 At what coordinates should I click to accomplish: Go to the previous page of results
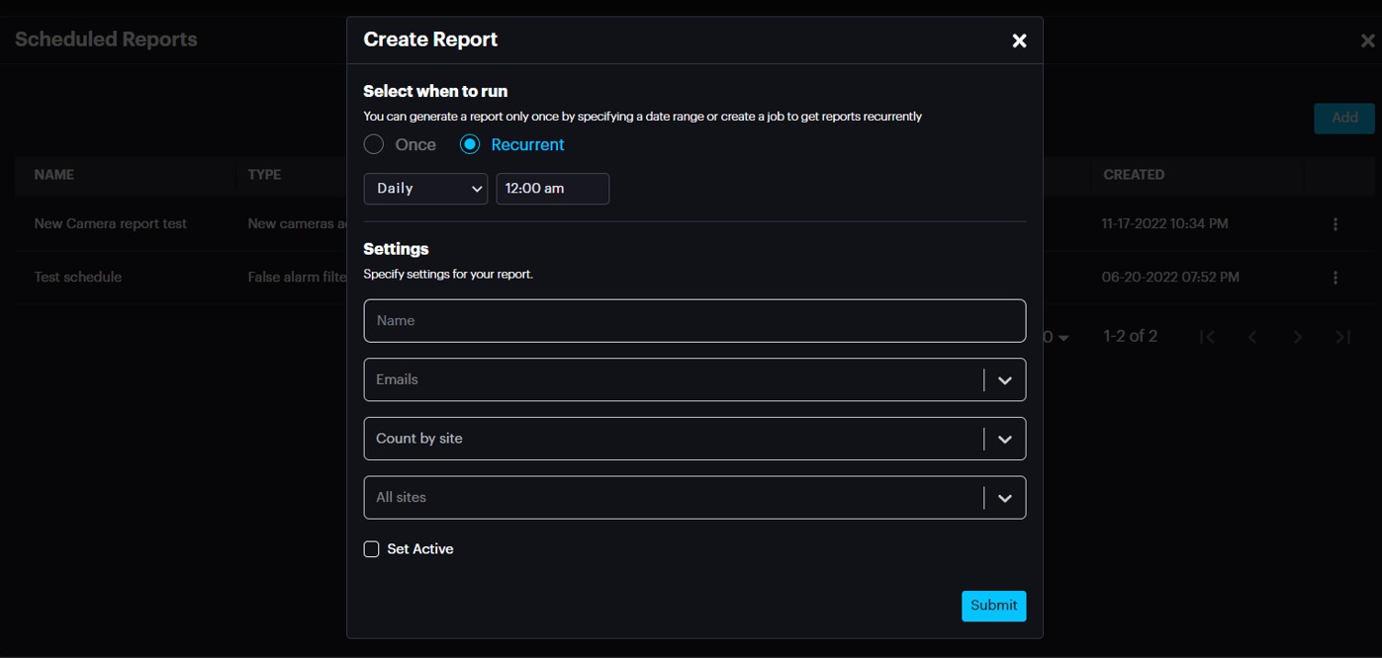pos(1252,337)
